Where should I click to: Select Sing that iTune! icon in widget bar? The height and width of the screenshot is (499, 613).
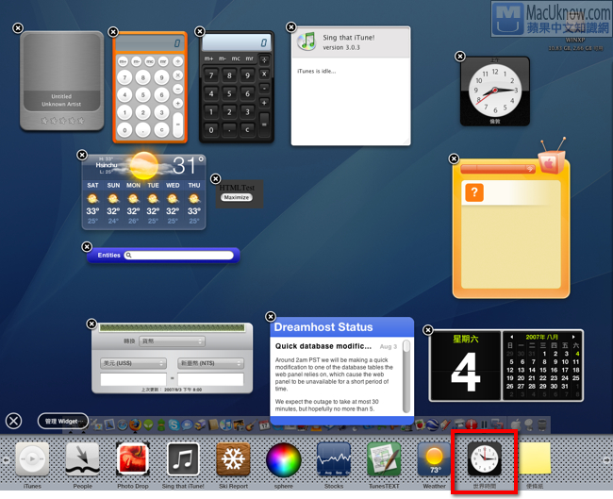click(183, 459)
